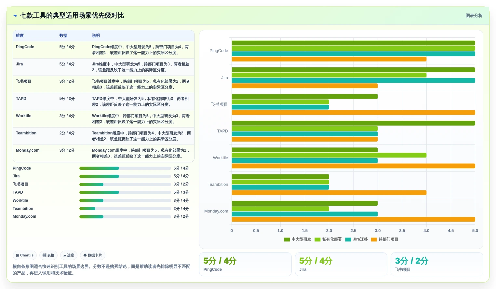Click the PingCode progress bar
This screenshot has width=496, height=289.
(125, 168)
